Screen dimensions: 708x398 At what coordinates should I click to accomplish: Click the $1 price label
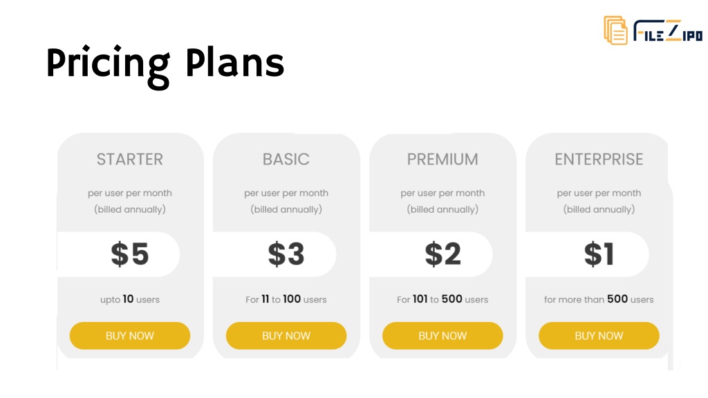click(x=599, y=254)
